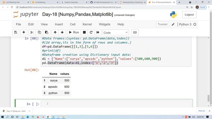Run the selected cell

point(74,32)
